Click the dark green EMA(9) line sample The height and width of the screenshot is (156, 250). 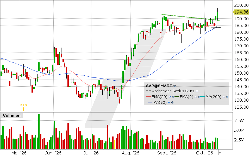click(177, 97)
